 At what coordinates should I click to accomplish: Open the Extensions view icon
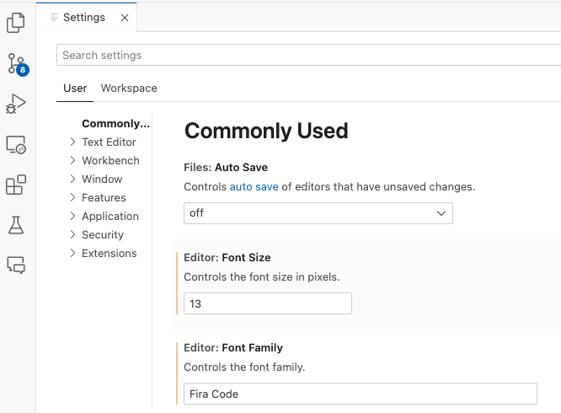coord(16,185)
